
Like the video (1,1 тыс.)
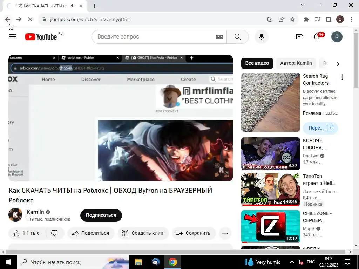coord(27,233)
